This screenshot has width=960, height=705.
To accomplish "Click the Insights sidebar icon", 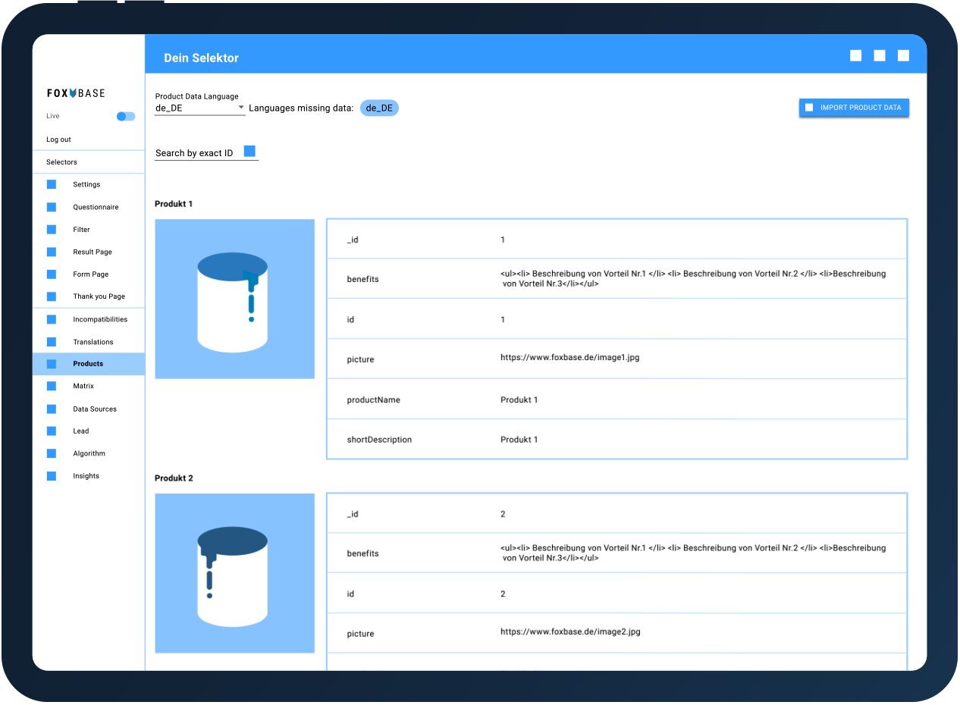I will pyautogui.click(x=52, y=476).
